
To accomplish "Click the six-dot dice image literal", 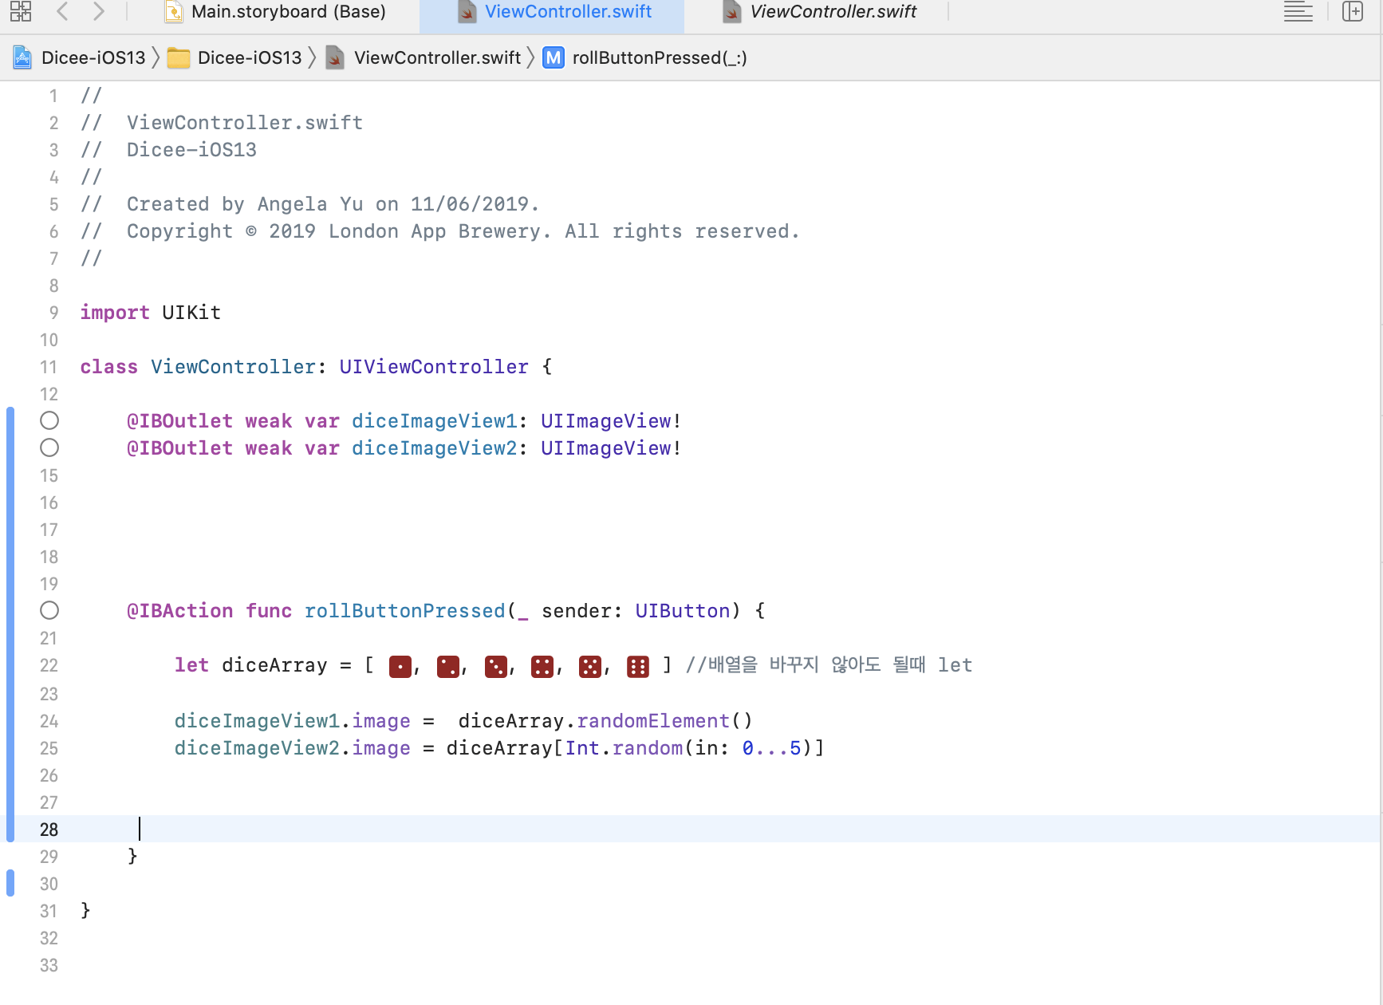I will (638, 666).
